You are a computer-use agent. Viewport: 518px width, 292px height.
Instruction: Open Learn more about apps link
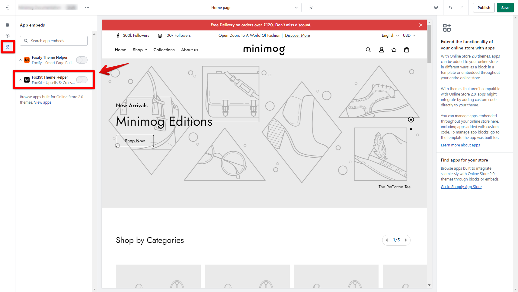(x=460, y=145)
